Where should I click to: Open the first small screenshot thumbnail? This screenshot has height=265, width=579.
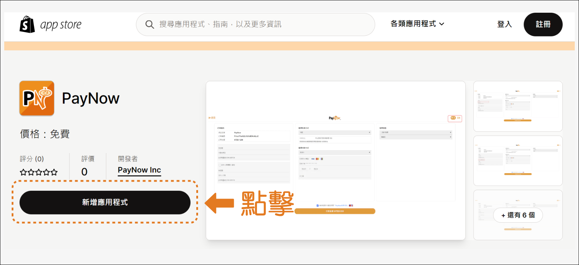518,106
